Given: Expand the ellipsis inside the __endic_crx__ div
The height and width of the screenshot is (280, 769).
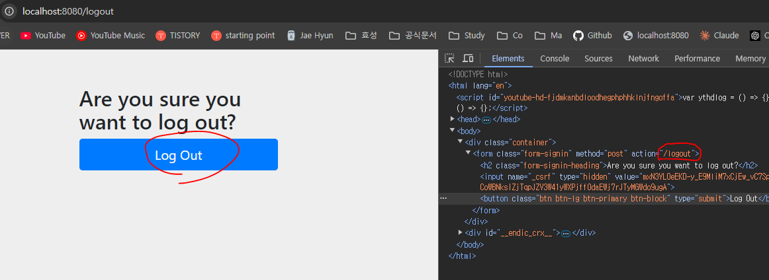Looking at the screenshot, I should (565, 233).
